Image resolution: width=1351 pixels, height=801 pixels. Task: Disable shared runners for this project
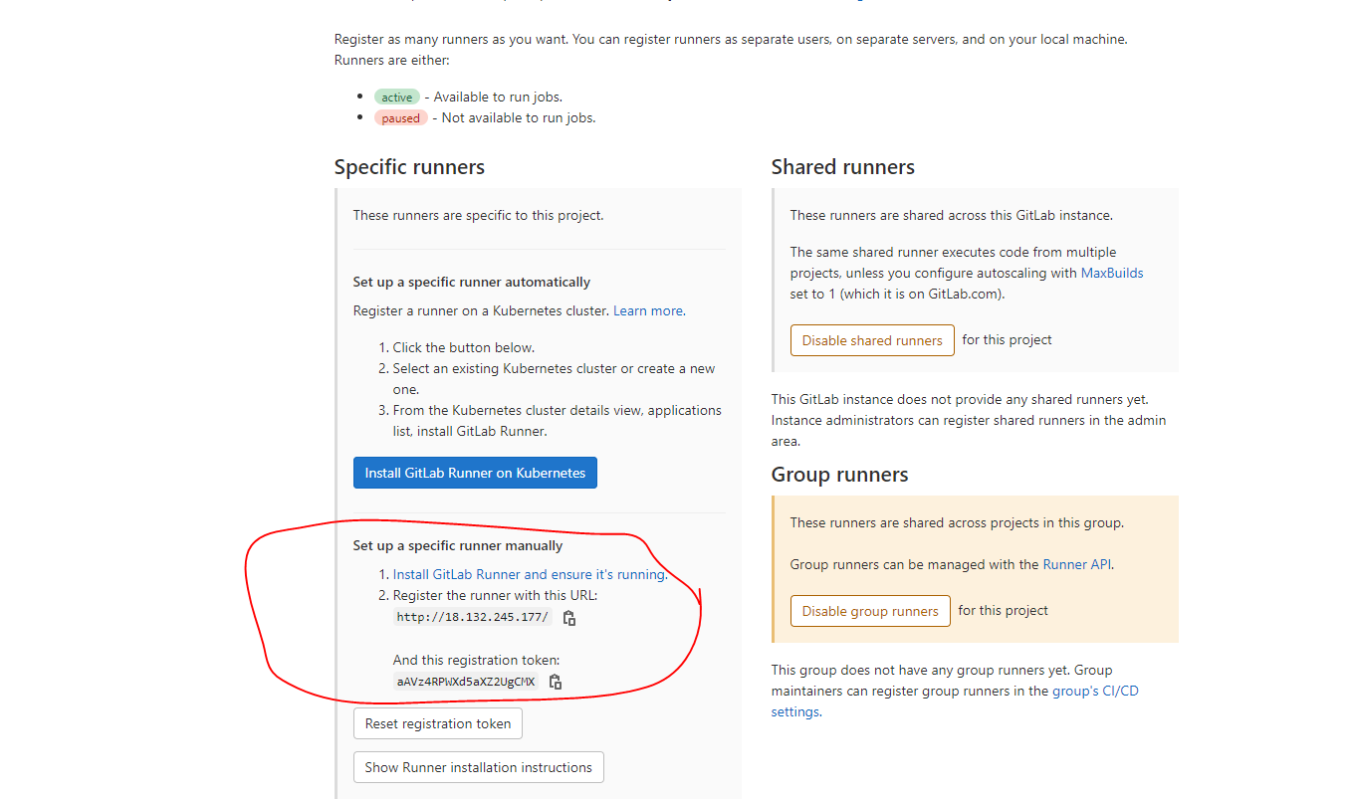point(872,340)
